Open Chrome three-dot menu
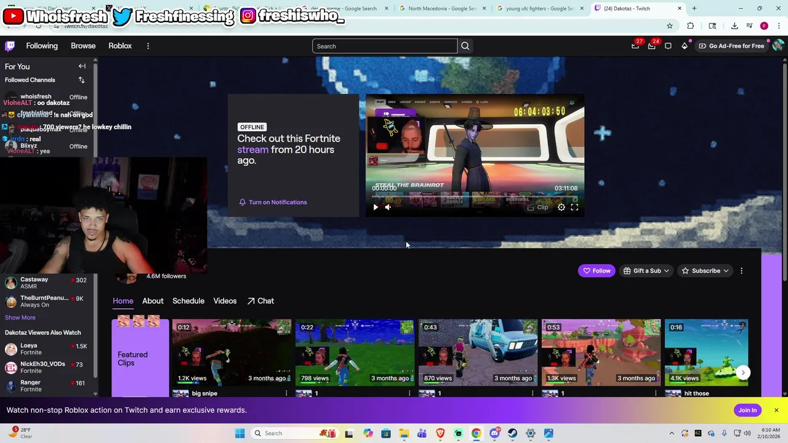This screenshot has width=788, height=443. (x=779, y=26)
